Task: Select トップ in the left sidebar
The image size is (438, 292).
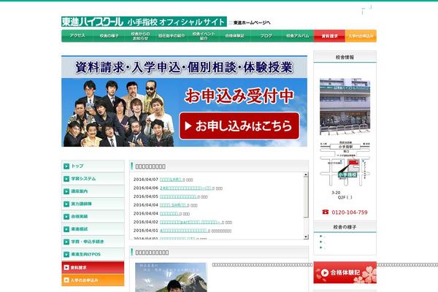Action: coord(93,166)
